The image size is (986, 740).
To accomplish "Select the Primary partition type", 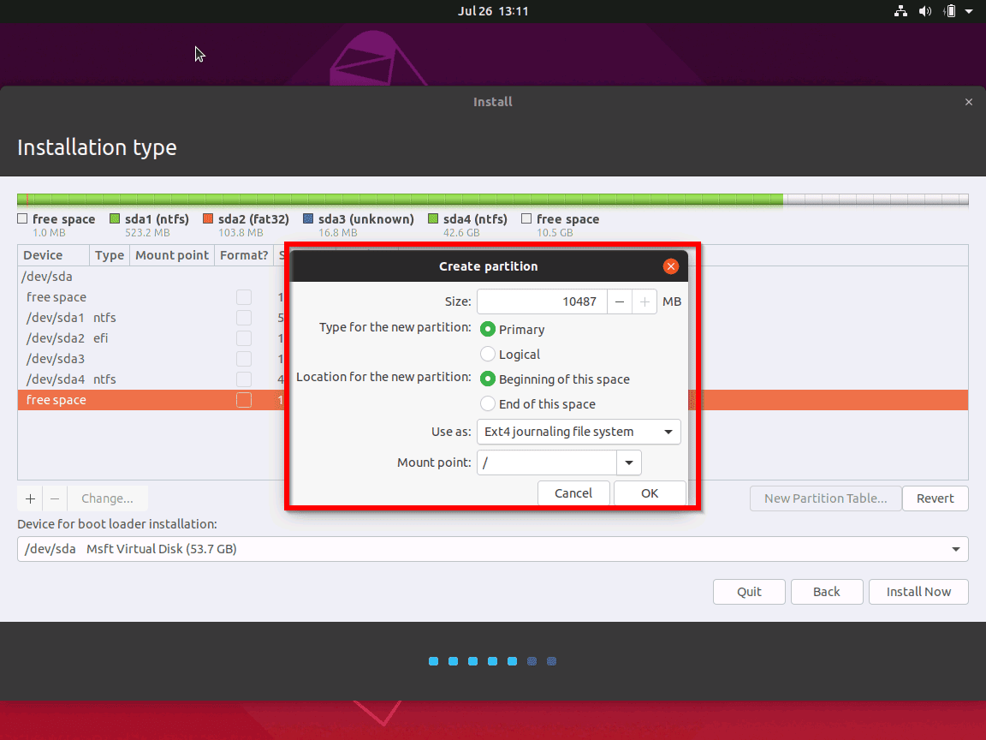I will click(488, 329).
